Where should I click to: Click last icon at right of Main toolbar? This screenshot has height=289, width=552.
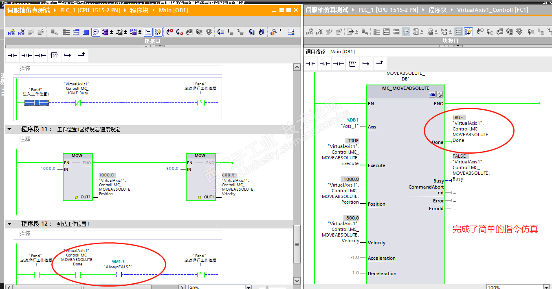click(x=291, y=32)
